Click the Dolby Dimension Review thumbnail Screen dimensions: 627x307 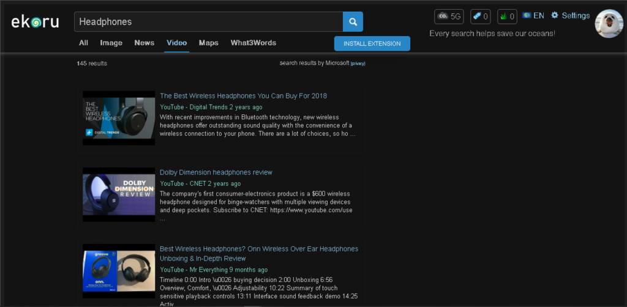(x=119, y=195)
